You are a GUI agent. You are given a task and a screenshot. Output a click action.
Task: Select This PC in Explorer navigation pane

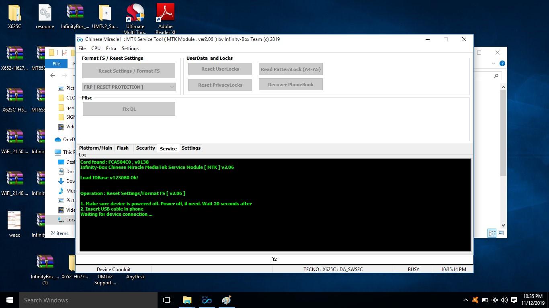coord(64,152)
